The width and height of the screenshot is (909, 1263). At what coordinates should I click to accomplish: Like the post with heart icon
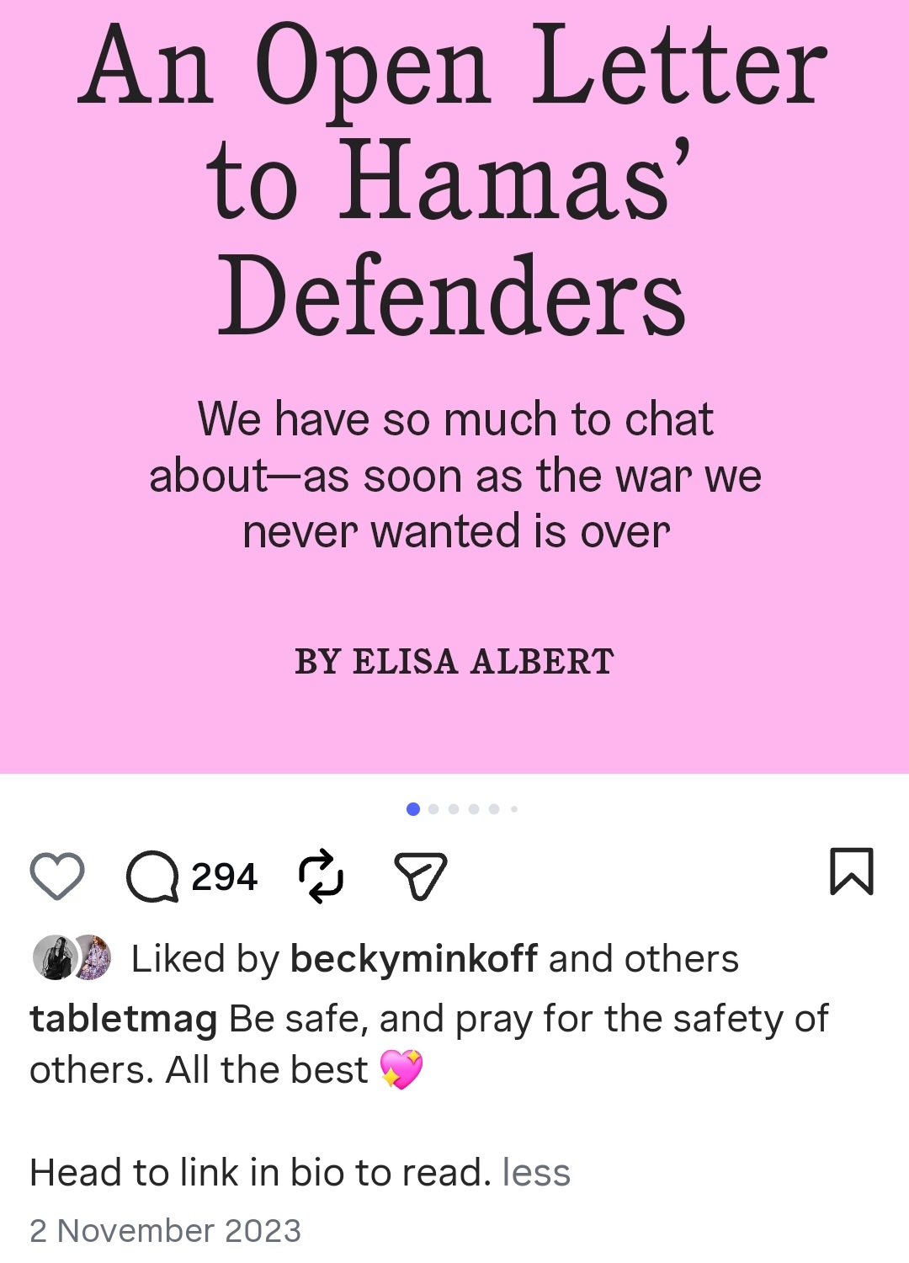pyautogui.click(x=57, y=876)
